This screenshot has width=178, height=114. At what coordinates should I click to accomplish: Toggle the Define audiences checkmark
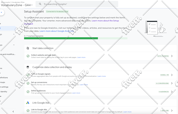coord(28,92)
